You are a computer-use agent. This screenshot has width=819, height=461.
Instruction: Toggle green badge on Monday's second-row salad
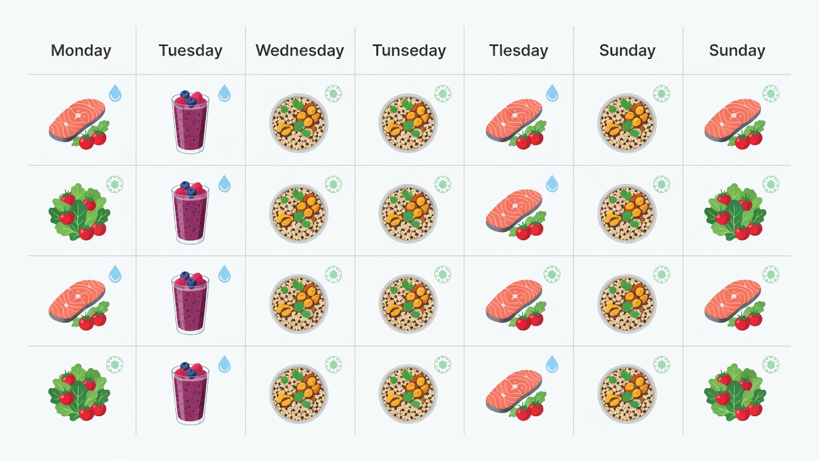tap(115, 184)
